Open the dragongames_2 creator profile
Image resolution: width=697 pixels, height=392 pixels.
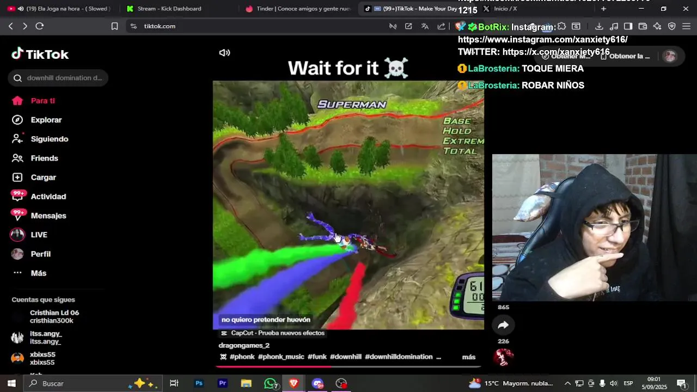(x=244, y=345)
